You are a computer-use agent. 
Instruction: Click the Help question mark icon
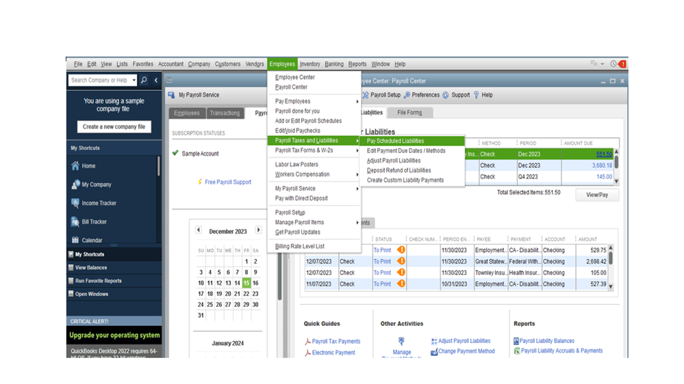click(477, 95)
